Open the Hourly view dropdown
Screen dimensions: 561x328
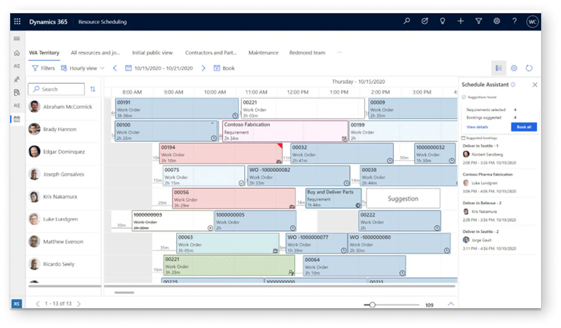pyautogui.click(x=82, y=68)
